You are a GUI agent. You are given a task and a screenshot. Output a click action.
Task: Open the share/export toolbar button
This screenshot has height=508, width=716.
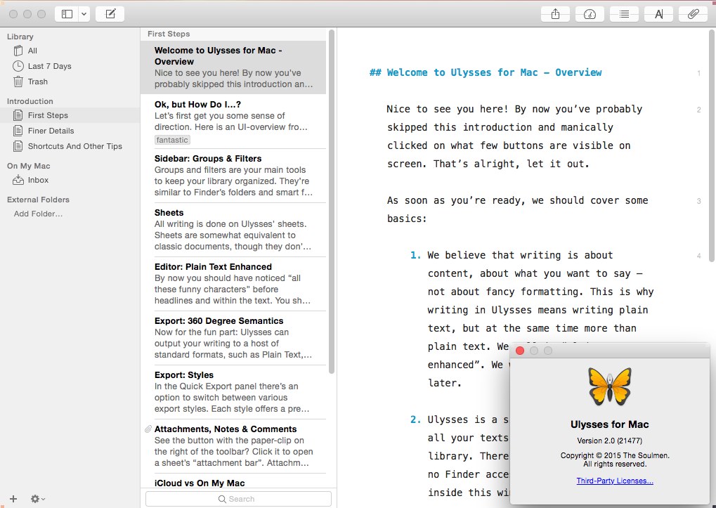[x=555, y=14]
